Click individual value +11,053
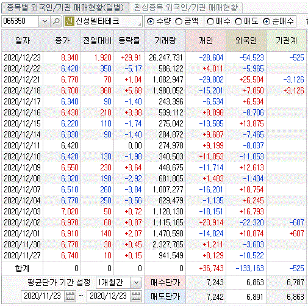 click(x=211, y=156)
